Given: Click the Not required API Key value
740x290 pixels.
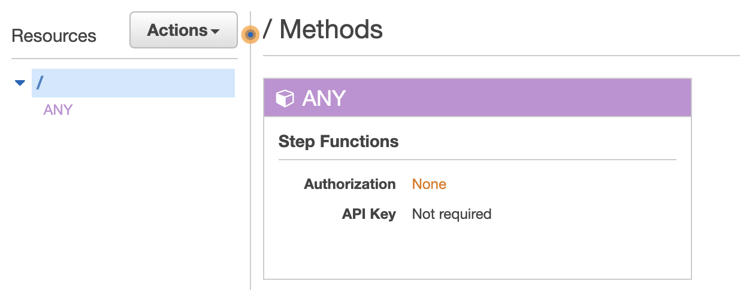Looking at the screenshot, I should (x=452, y=214).
